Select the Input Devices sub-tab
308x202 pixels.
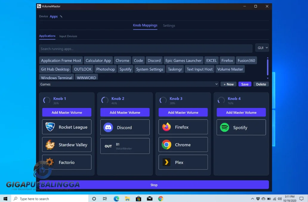tap(68, 36)
